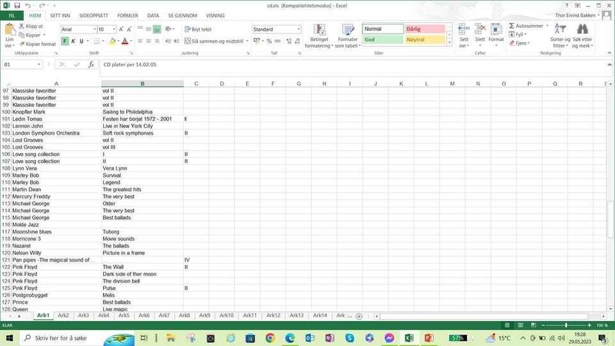Increase font size with the larger A
Viewport: 615px width, 346px height.
[121, 29]
